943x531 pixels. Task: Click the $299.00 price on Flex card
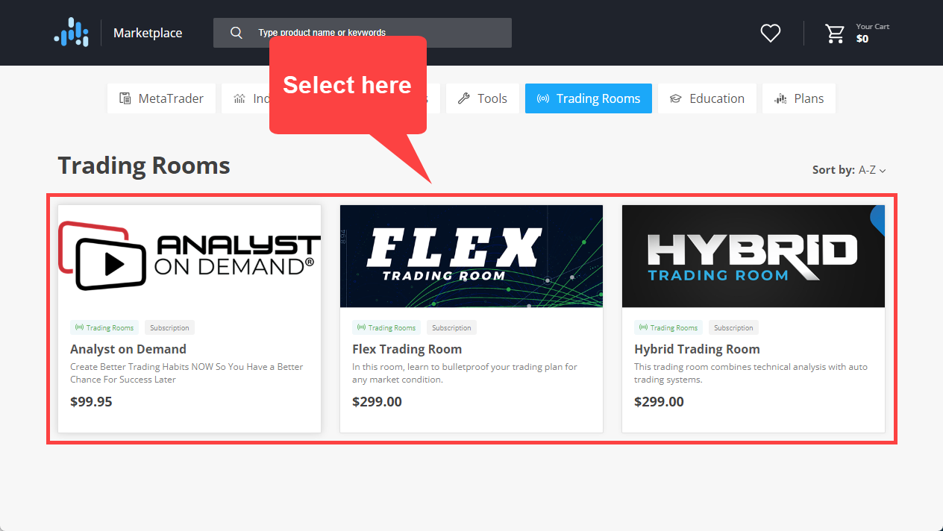coord(377,401)
